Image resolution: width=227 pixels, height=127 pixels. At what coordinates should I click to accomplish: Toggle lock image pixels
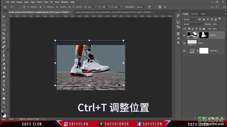coord(193,29)
